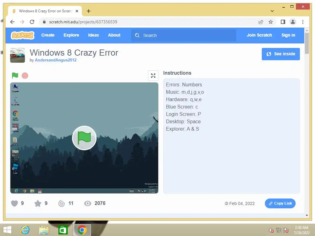The height and width of the screenshot is (236, 315).
Task: Click the Join Scratch link
Action: (x=259, y=35)
